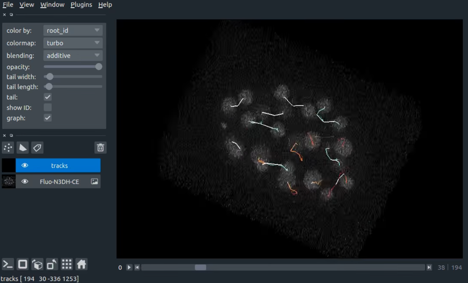
Task: Open the color by dropdown
Action: [73, 30]
